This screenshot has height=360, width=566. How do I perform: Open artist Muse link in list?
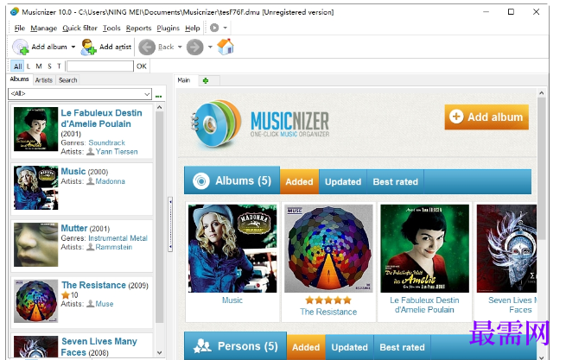click(105, 304)
